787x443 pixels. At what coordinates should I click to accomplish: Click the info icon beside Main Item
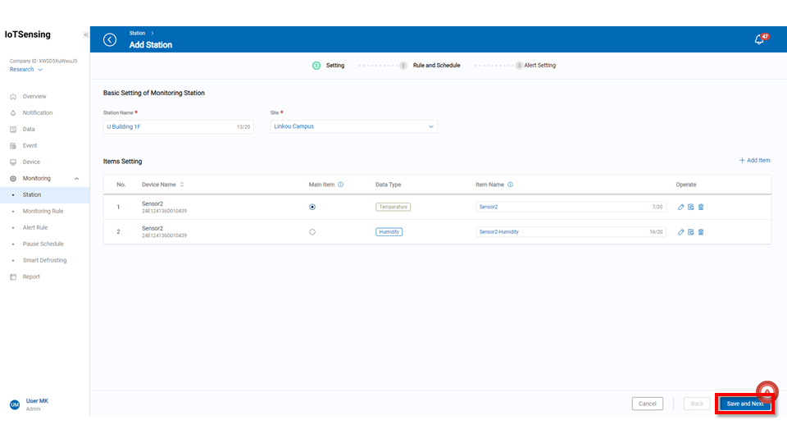point(340,185)
